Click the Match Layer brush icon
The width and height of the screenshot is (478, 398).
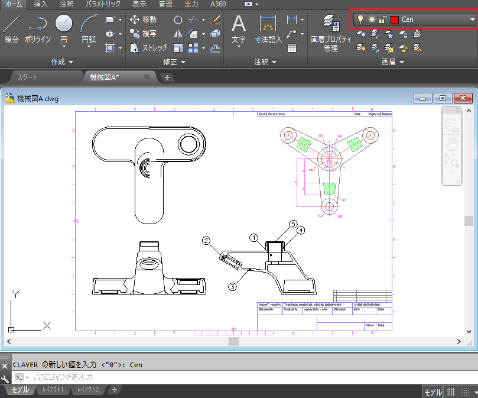(417, 48)
